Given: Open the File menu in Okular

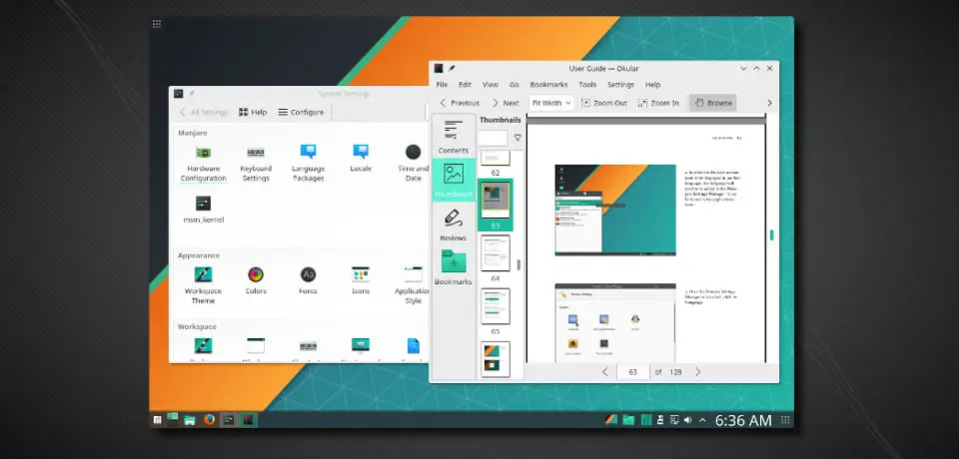Looking at the screenshot, I should coord(442,85).
